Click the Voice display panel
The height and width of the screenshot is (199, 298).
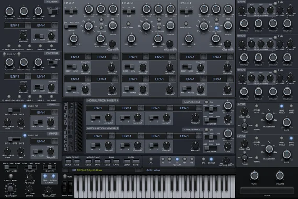tap(267, 191)
